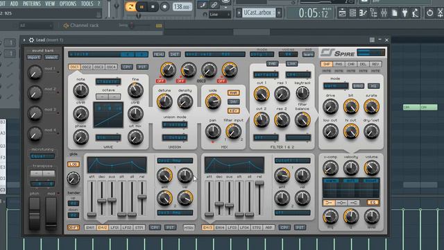The image size is (444, 250).
Task: Open the PATTERNS menu
Action: pos(32,3)
